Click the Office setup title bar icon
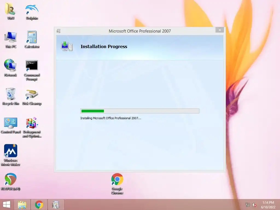280x210 pixels. tap(59, 31)
